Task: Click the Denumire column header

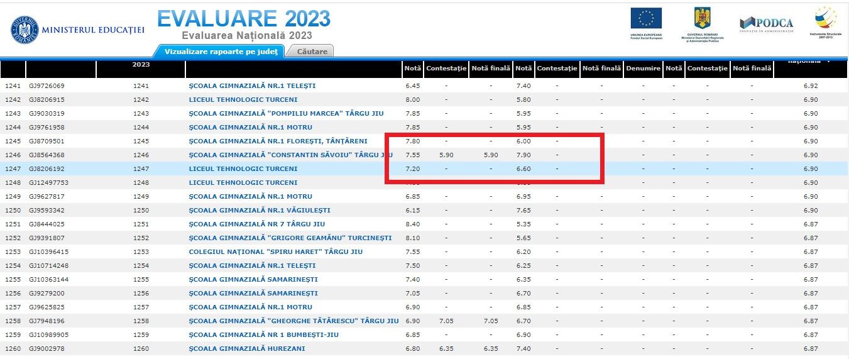Action: coord(643,68)
